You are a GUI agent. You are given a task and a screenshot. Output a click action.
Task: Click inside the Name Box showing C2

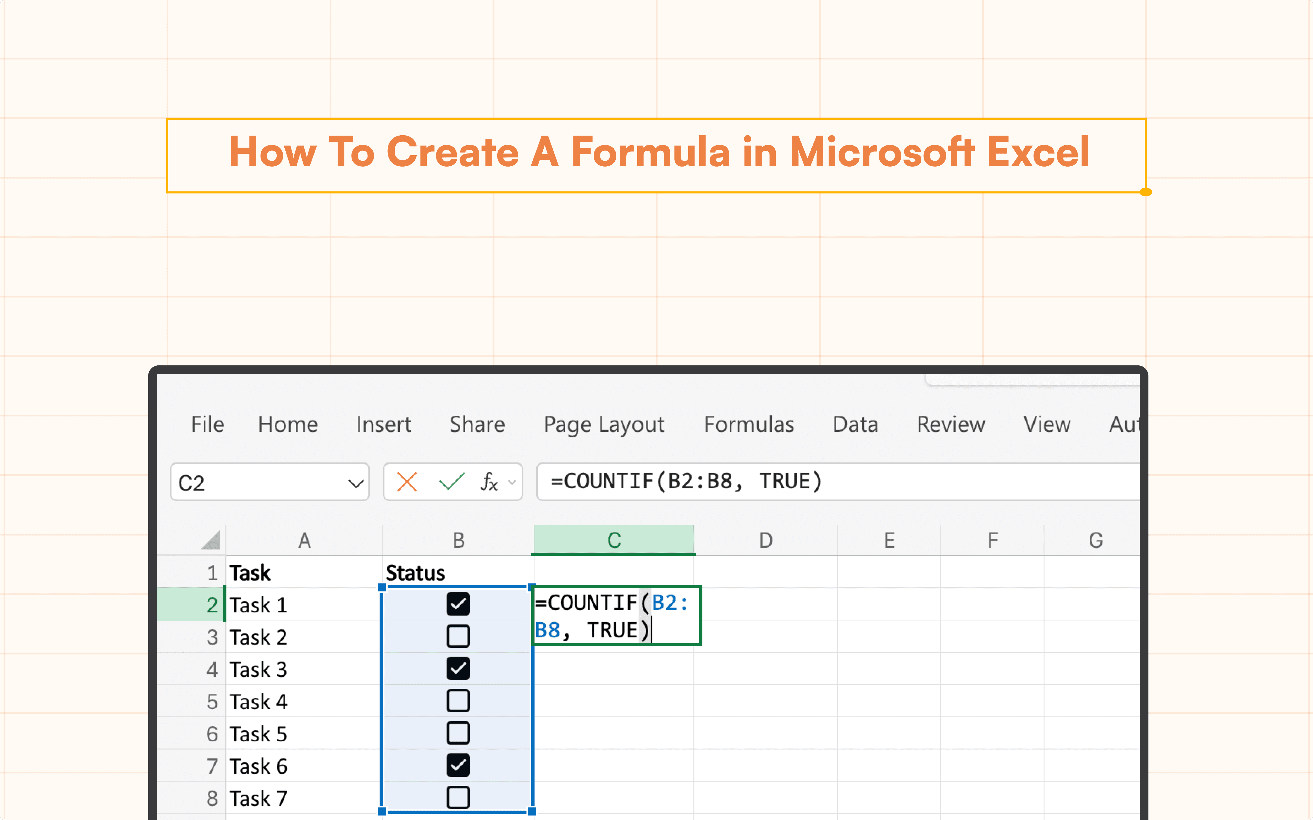click(270, 481)
